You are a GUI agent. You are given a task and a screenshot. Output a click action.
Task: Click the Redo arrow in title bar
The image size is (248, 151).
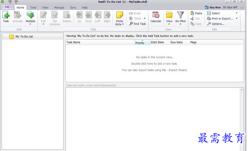pos(16,2)
